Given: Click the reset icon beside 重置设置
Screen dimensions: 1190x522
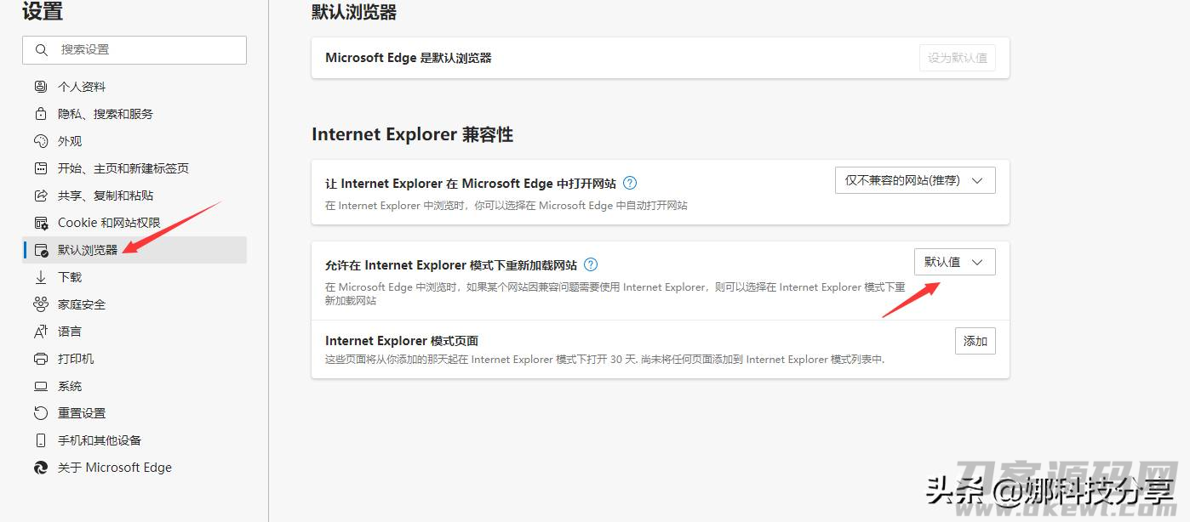Looking at the screenshot, I should [41, 413].
